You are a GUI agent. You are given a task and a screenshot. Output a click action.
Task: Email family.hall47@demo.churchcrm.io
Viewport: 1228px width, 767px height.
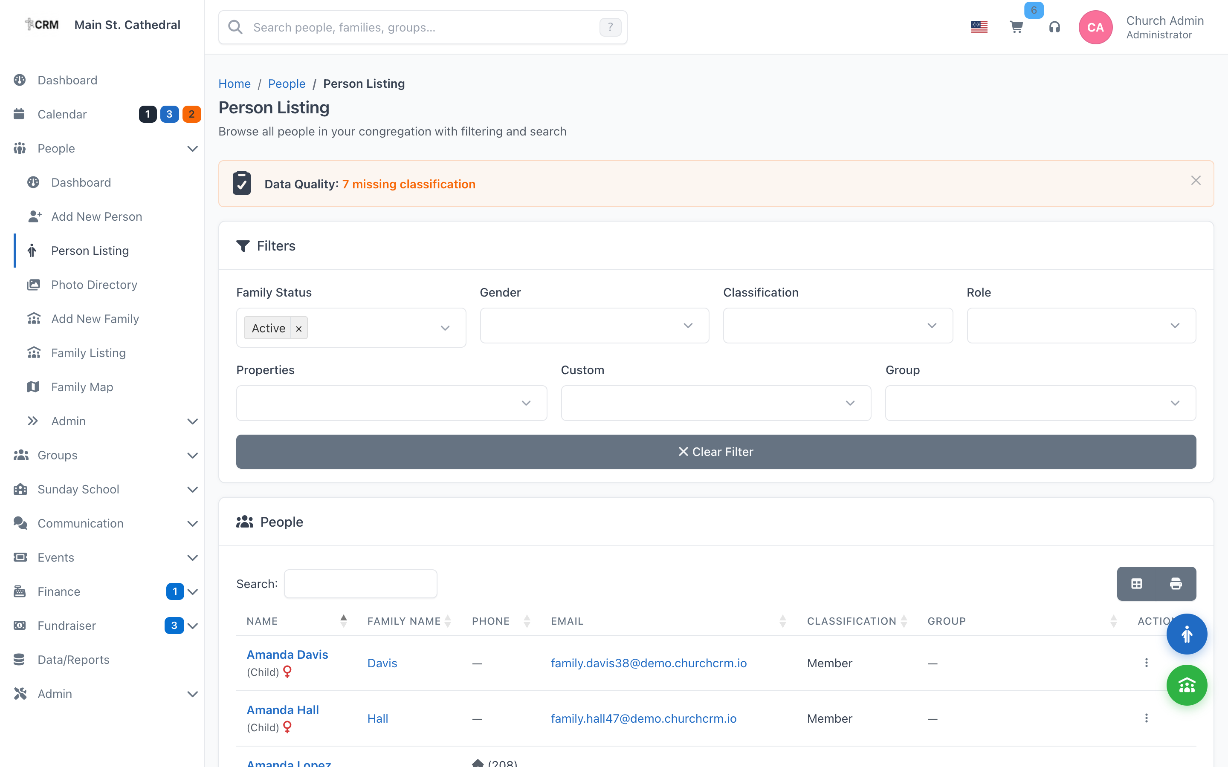(643, 718)
